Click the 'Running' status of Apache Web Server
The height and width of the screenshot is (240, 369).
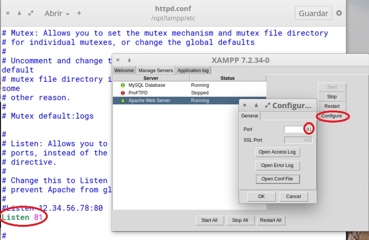(200, 100)
